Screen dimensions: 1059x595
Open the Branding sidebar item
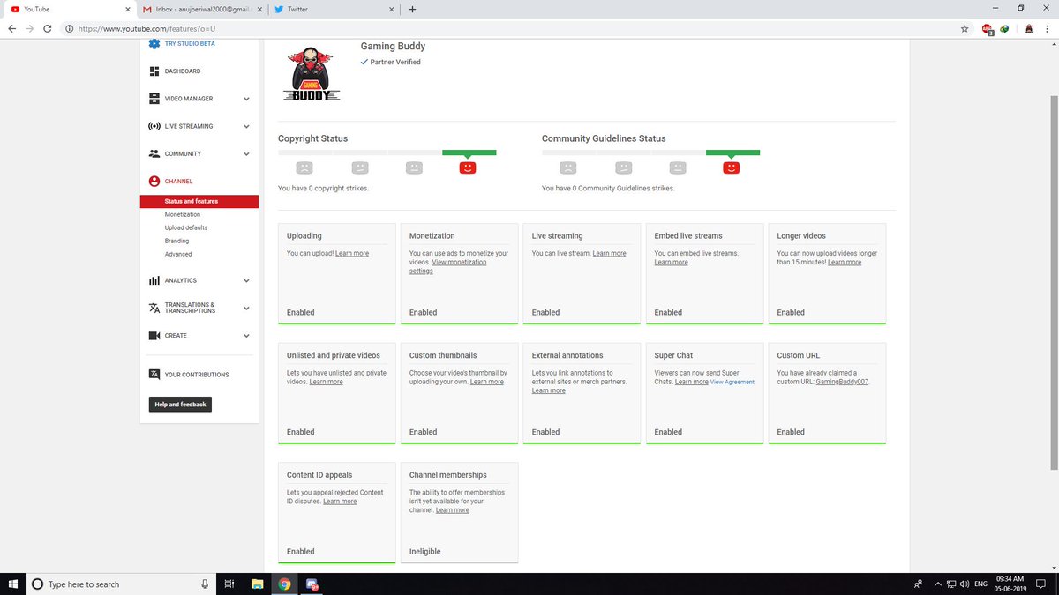coord(176,241)
